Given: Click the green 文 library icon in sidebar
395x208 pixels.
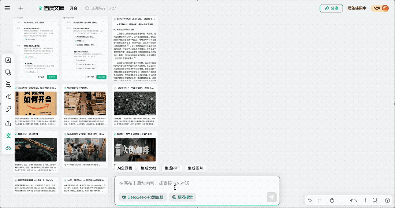Looking at the screenshot, I should pyautogui.click(x=8, y=135).
